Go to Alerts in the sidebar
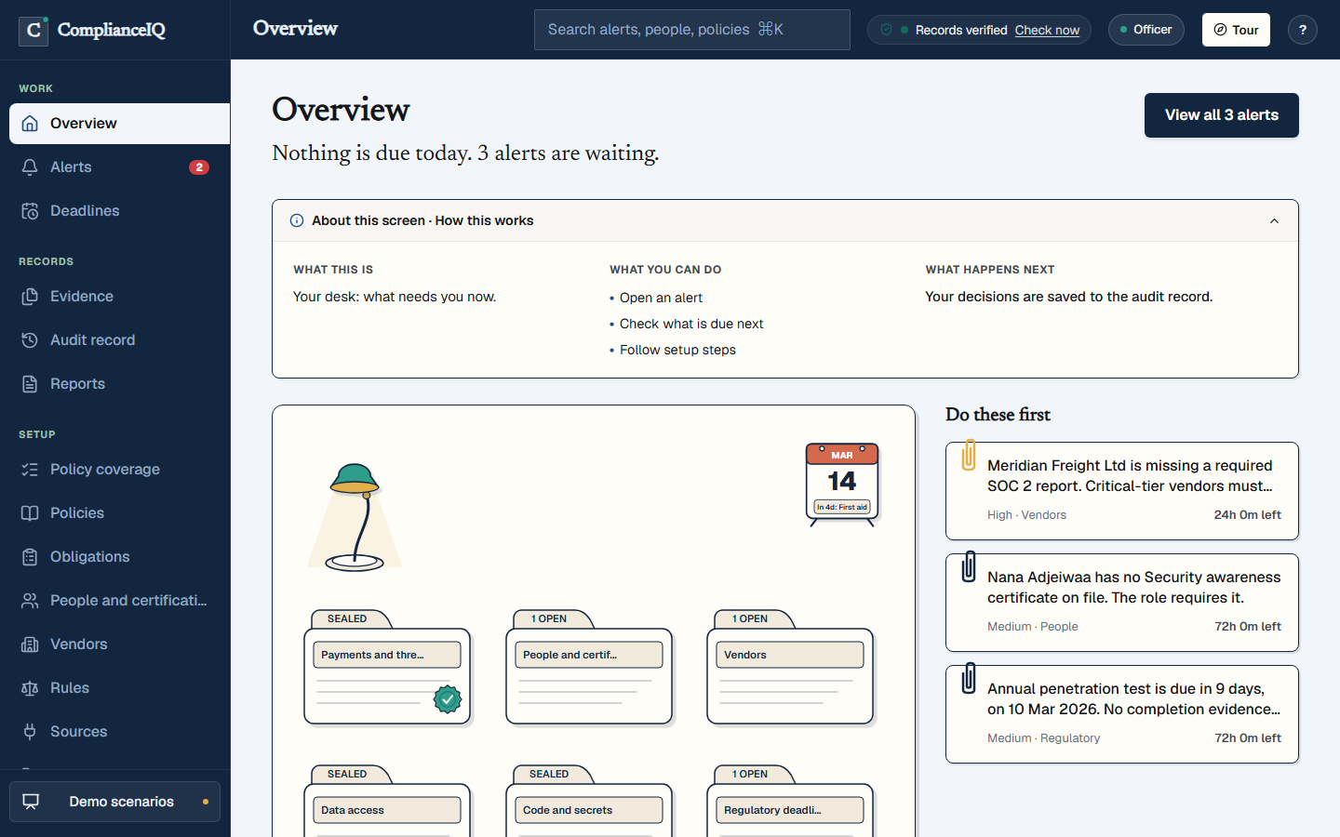The width and height of the screenshot is (1340, 837). coord(119,167)
